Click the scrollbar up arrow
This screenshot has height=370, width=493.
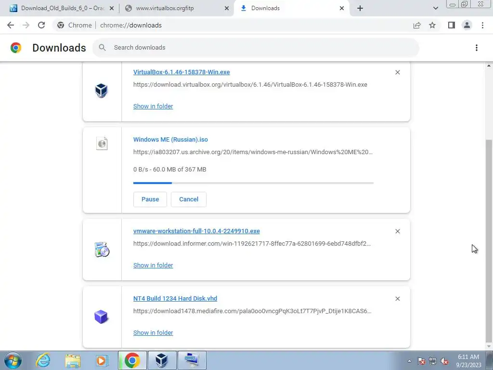point(489,66)
